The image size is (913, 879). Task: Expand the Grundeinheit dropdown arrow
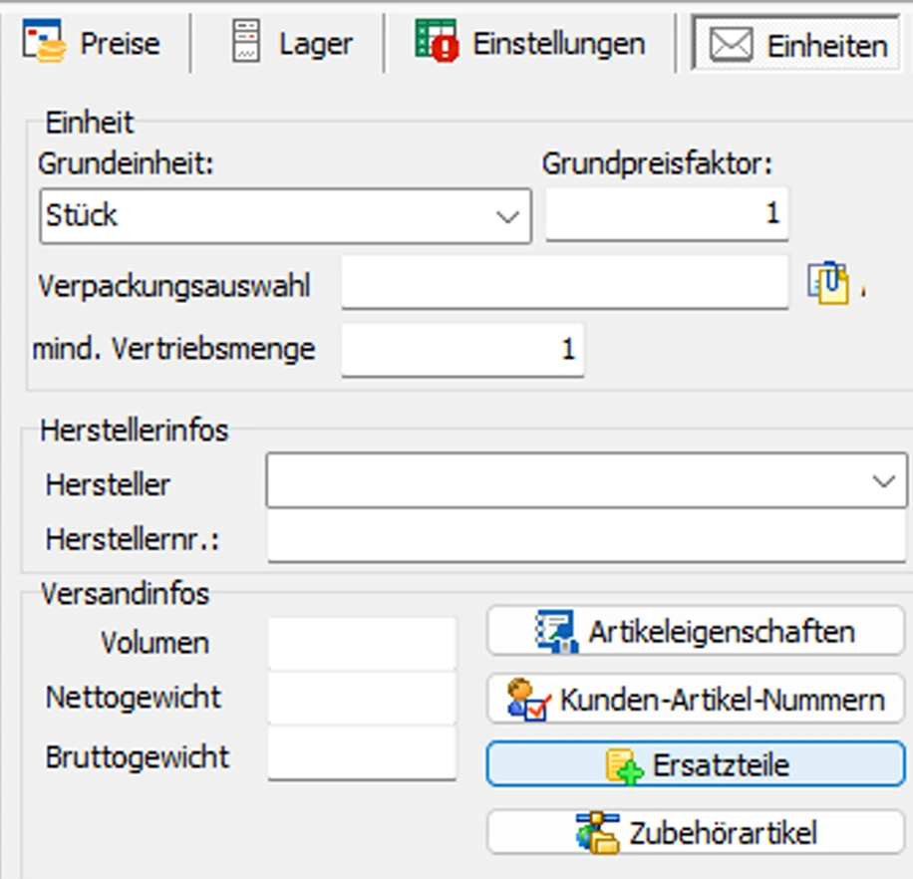pyautogui.click(x=508, y=216)
